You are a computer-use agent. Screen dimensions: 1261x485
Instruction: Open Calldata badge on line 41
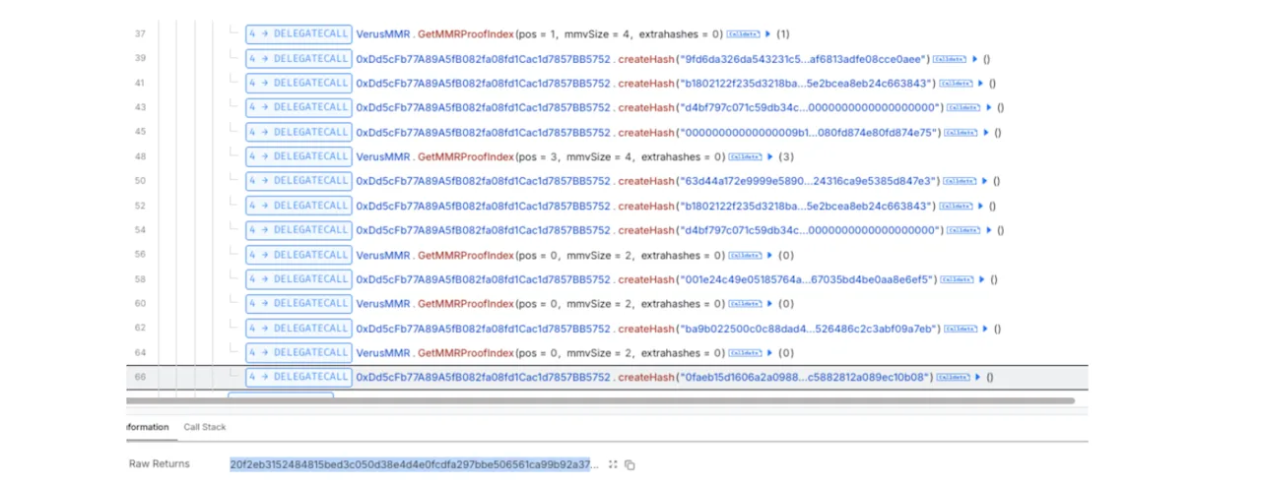[x=955, y=83]
